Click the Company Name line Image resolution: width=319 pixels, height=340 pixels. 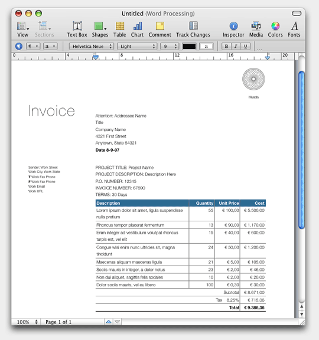coord(110,129)
